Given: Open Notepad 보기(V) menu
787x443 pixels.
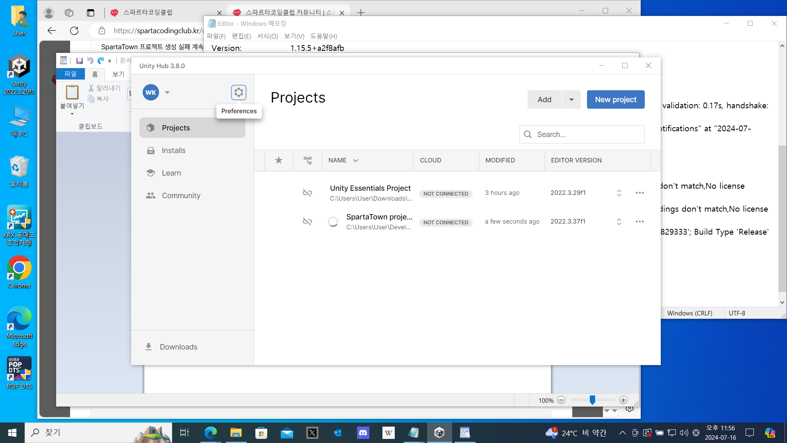Looking at the screenshot, I should point(294,36).
